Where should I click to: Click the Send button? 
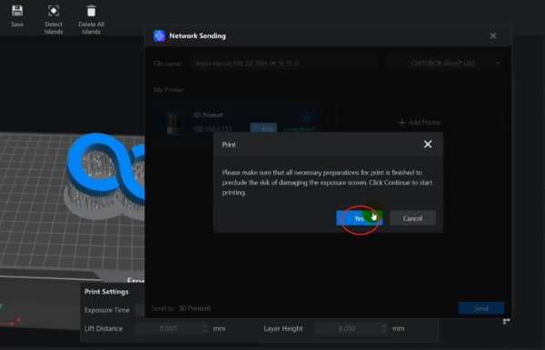[481, 308]
